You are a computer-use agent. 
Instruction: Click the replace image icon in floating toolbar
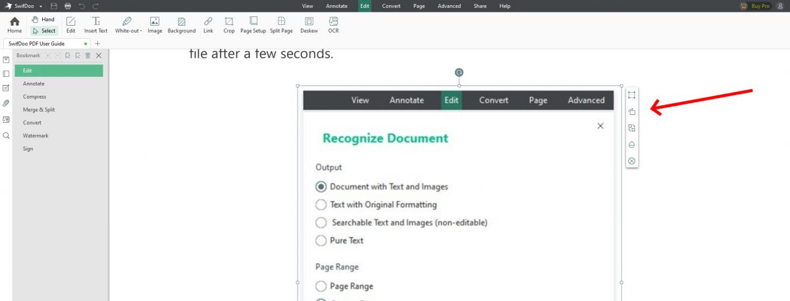(631, 128)
